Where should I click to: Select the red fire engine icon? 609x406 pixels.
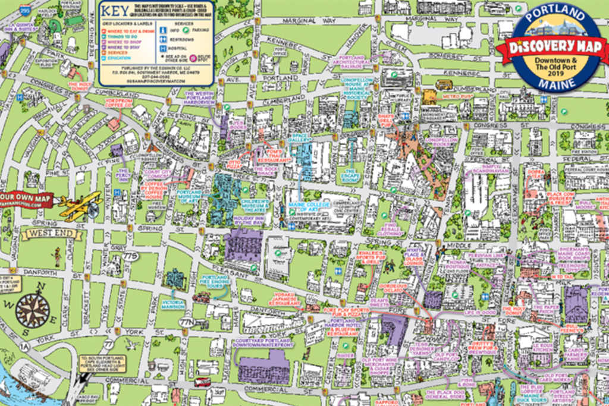tap(202, 298)
